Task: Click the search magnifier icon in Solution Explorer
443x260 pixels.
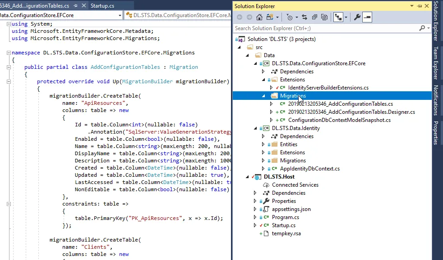Action: (422, 28)
